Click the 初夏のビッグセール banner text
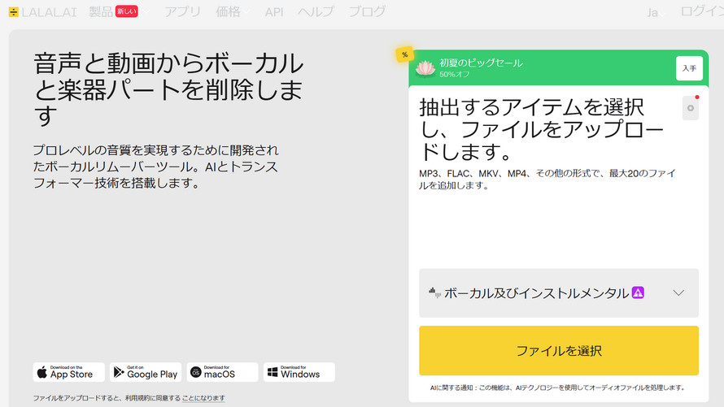724x407 pixels. tap(481, 63)
